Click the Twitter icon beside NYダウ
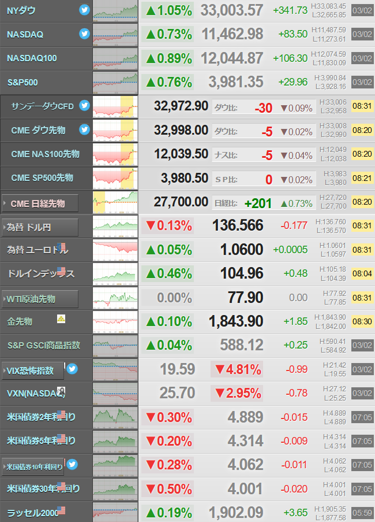 tap(84, 10)
